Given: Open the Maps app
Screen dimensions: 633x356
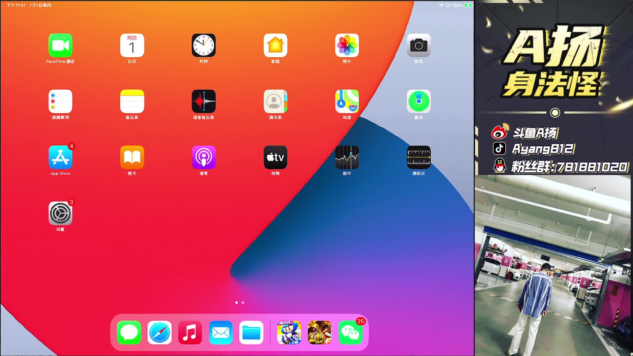Looking at the screenshot, I should coord(347,102).
